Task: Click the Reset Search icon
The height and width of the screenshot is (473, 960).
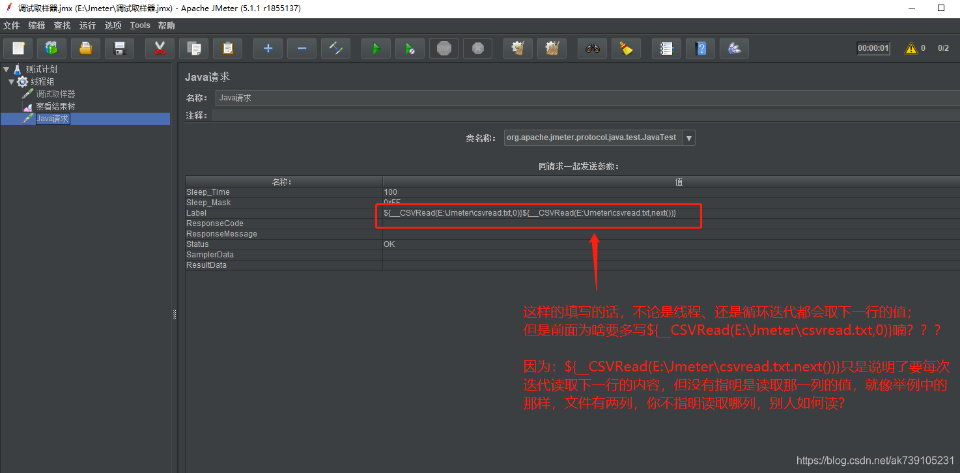Action: point(626,48)
